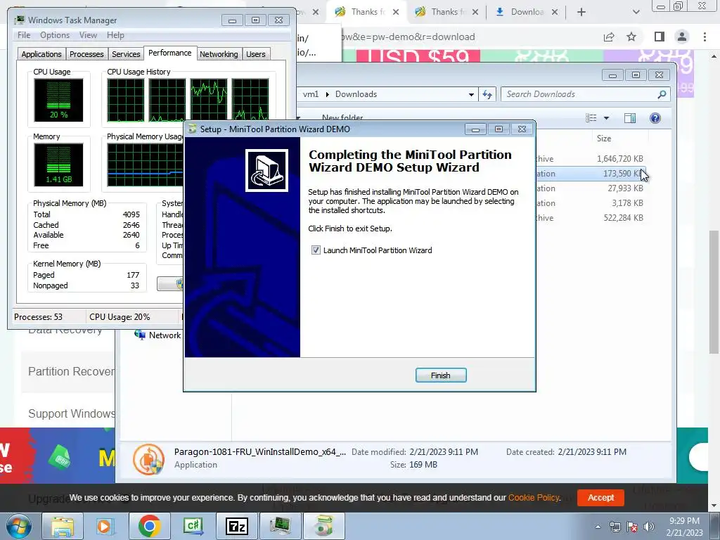Select the Networking tab in Task Manager
The height and width of the screenshot is (540, 720).
(x=219, y=54)
